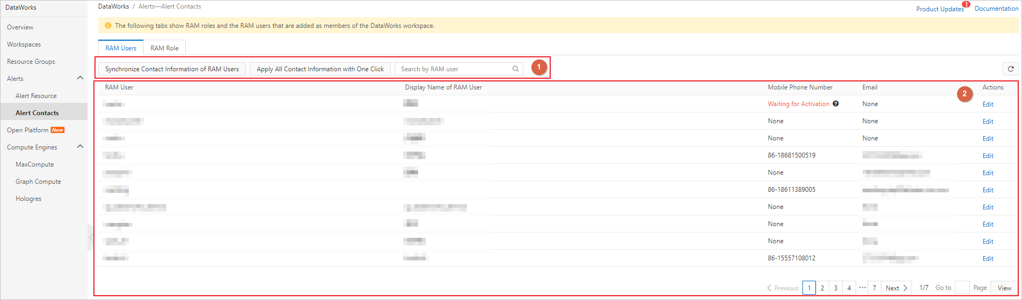The width and height of the screenshot is (1022, 300).
Task: Click phone number 86-15557108012
Action: pos(791,258)
